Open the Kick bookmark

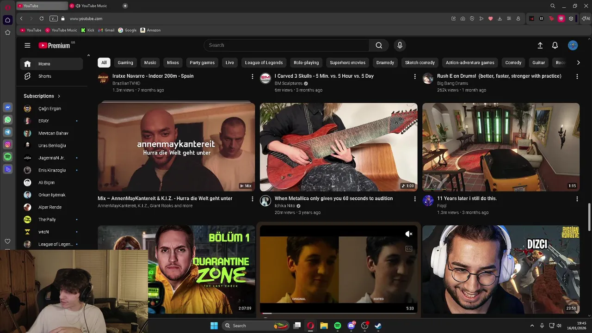(87, 30)
